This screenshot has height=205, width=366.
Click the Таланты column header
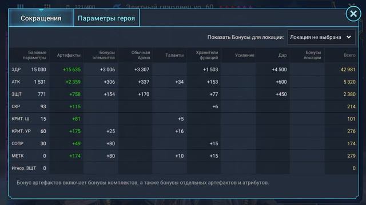tap(174, 55)
